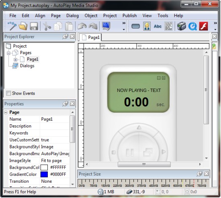Paste using the clipboard icon

point(69,26)
